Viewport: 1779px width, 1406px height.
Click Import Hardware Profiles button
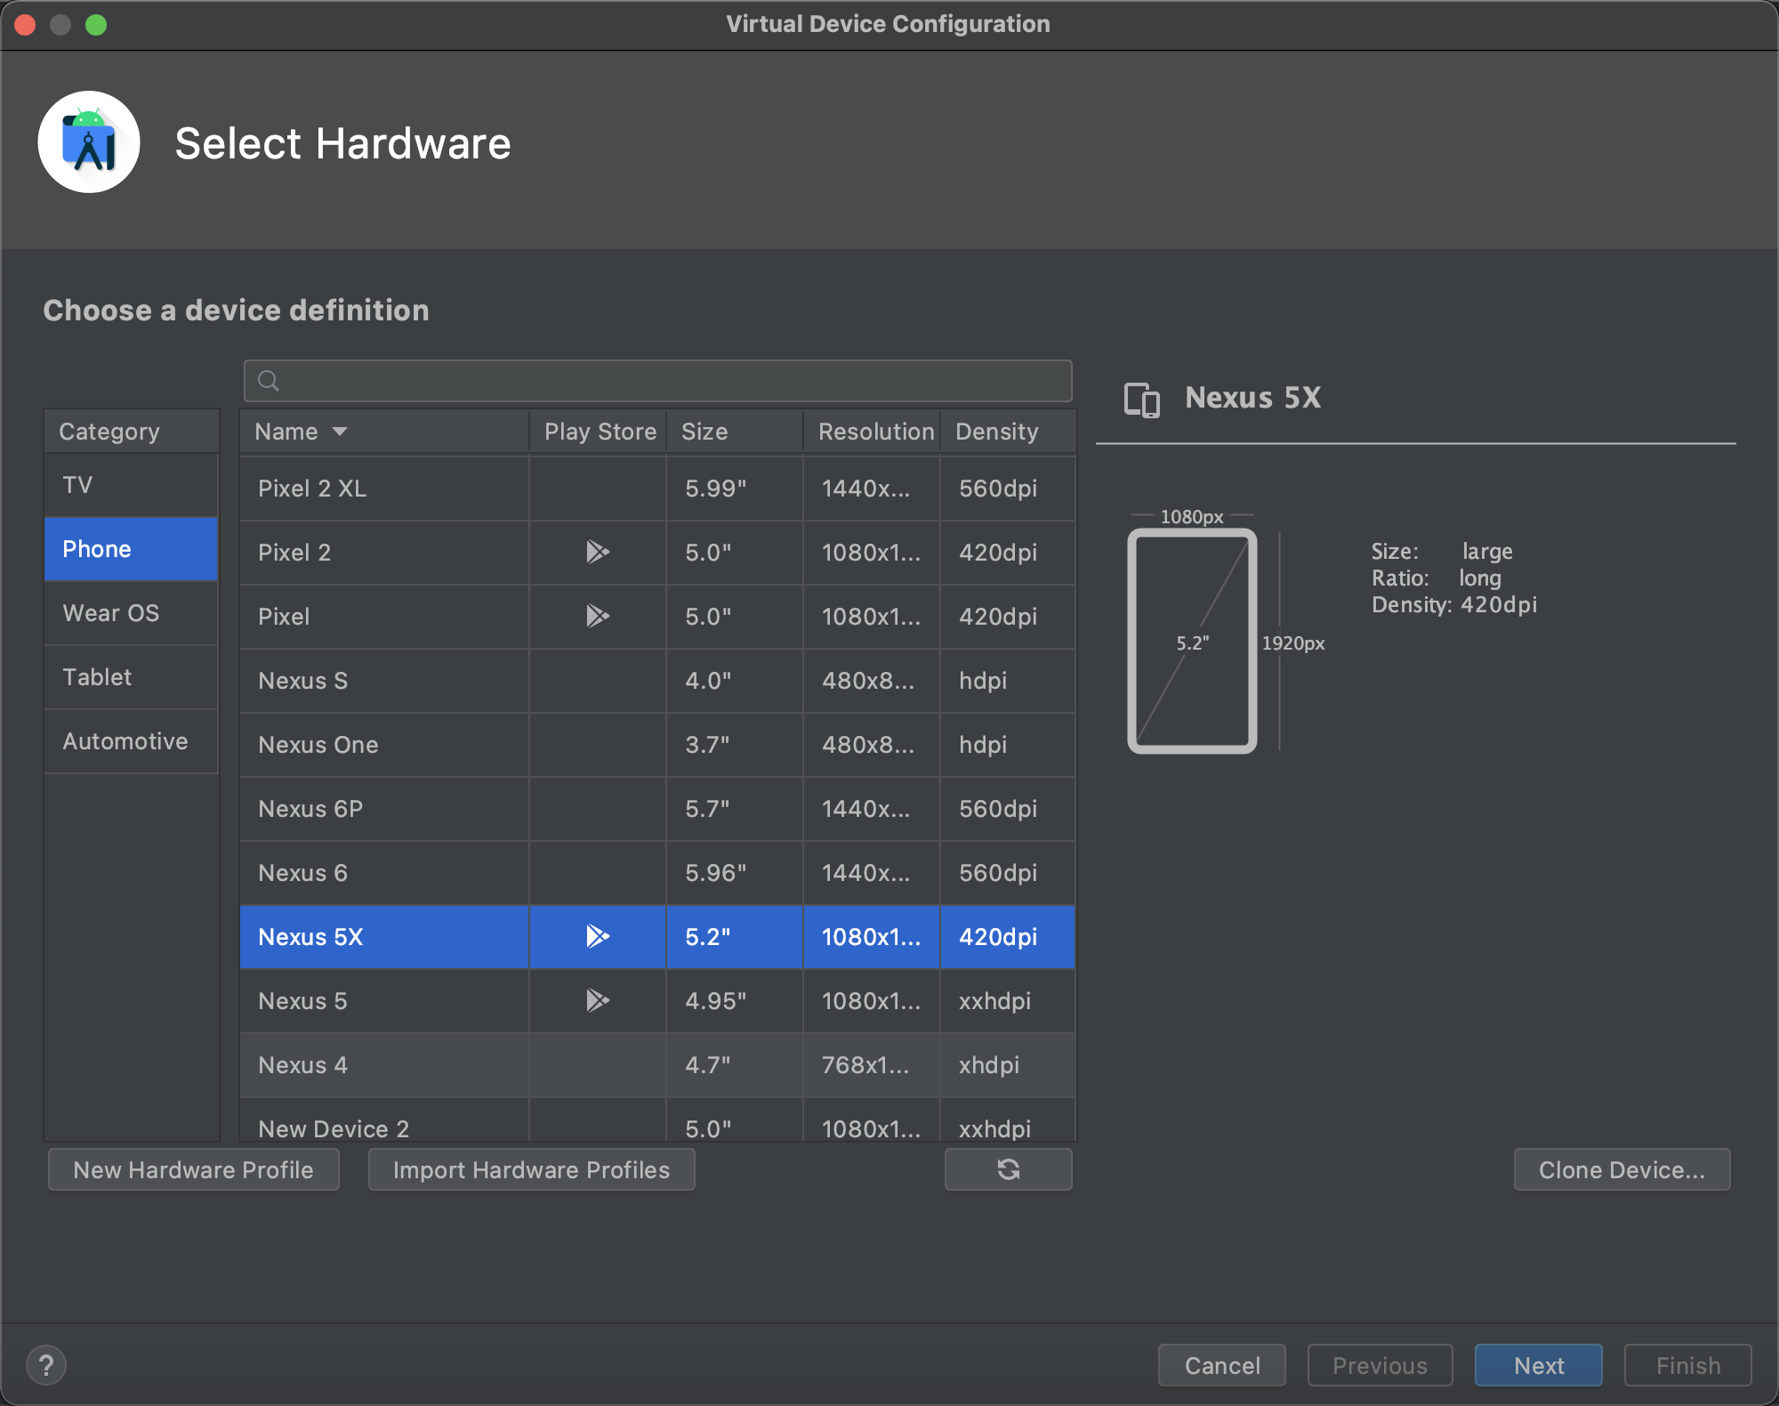pos(532,1169)
